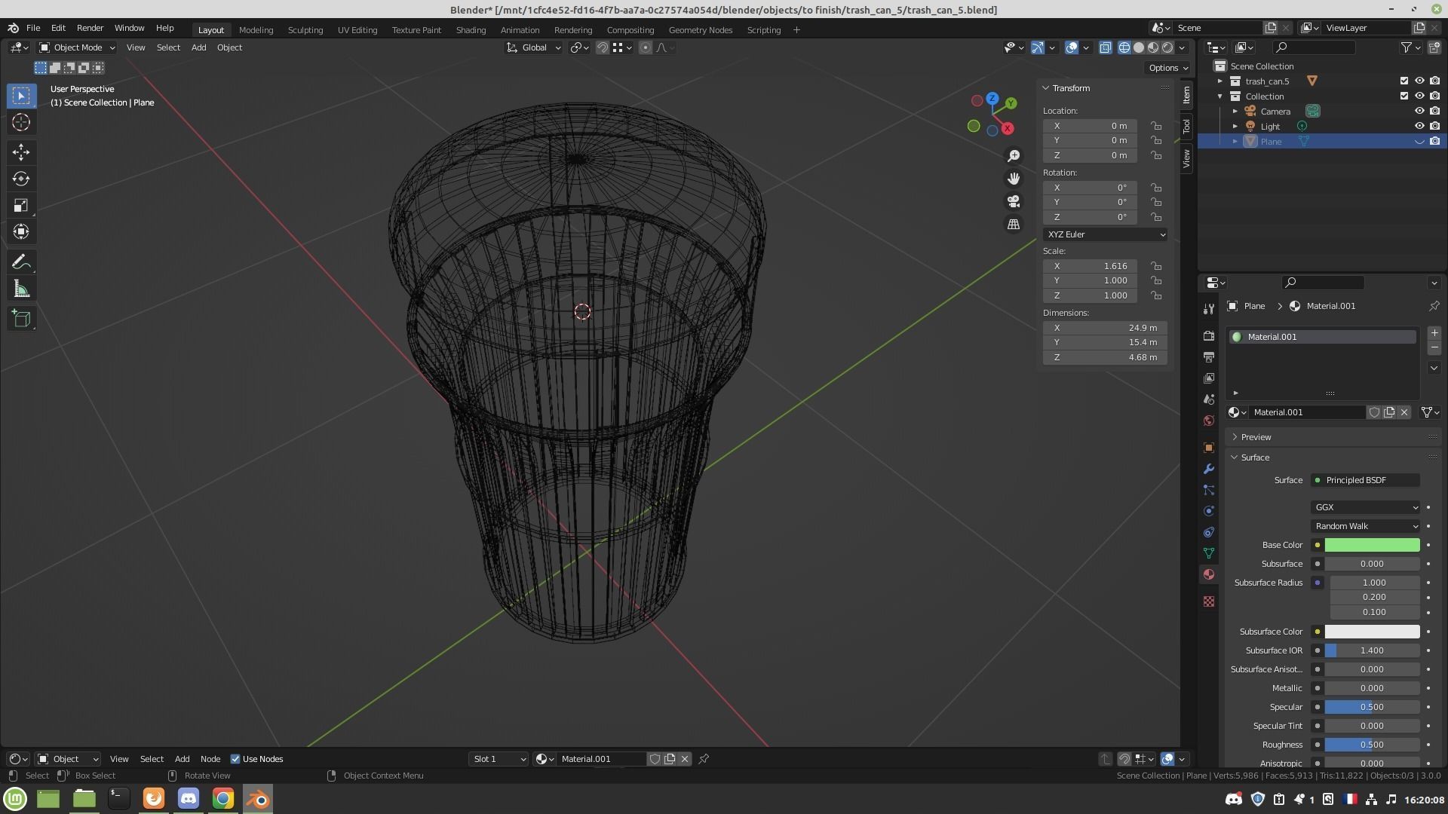This screenshot has height=814, width=1448.
Task: Activate the Transform tool
Action: click(21, 231)
